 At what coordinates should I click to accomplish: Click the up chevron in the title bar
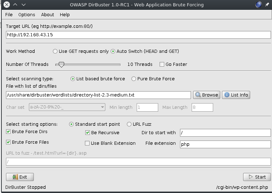coord(15,5)
